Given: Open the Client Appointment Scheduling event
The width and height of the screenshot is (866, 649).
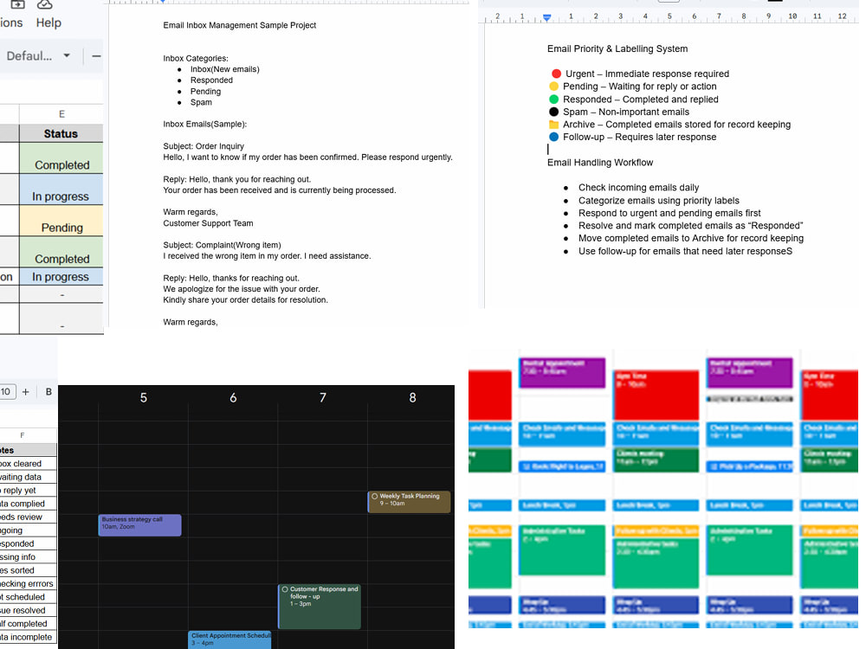Looking at the screenshot, I should (229, 639).
